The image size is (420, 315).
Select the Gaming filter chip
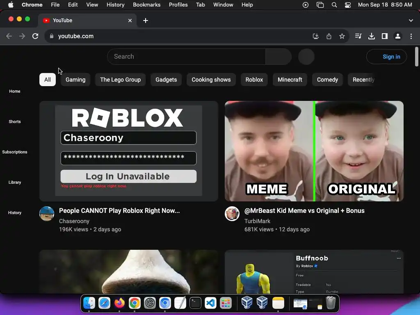coord(75,80)
